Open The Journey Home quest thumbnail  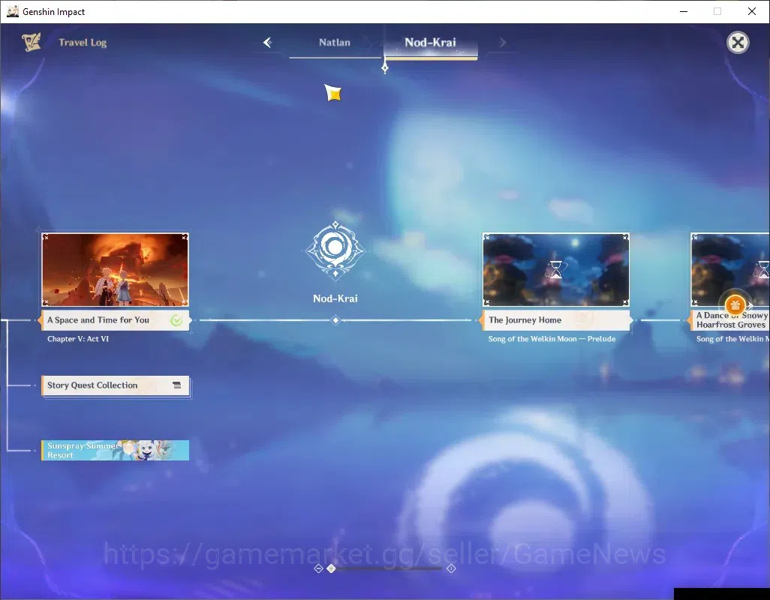coord(556,270)
